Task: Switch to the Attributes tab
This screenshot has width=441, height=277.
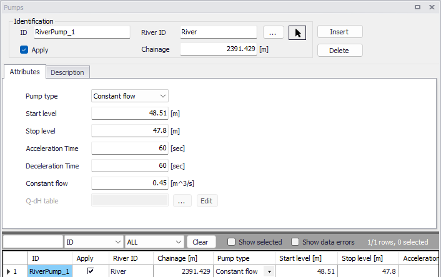Action: click(x=24, y=72)
